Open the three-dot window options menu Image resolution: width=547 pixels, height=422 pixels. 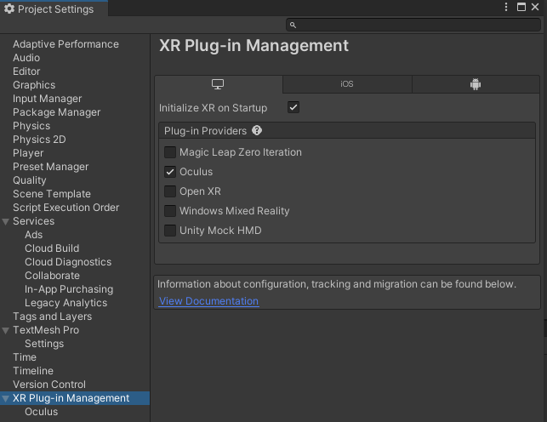506,7
